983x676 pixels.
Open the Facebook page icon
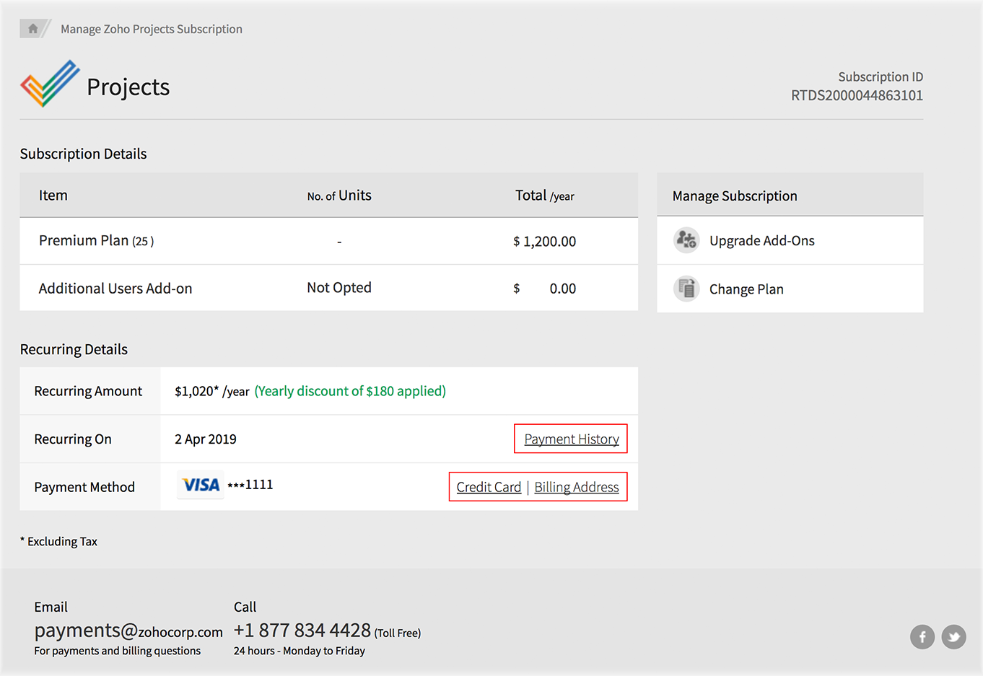pyautogui.click(x=922, y=636)
